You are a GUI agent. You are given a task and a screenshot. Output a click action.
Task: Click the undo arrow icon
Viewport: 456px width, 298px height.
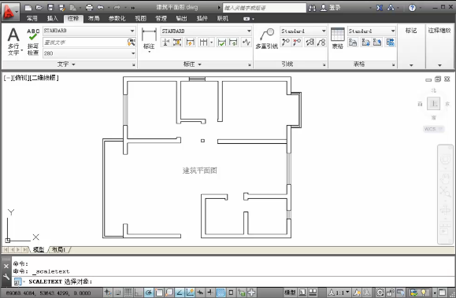point(101,8)
